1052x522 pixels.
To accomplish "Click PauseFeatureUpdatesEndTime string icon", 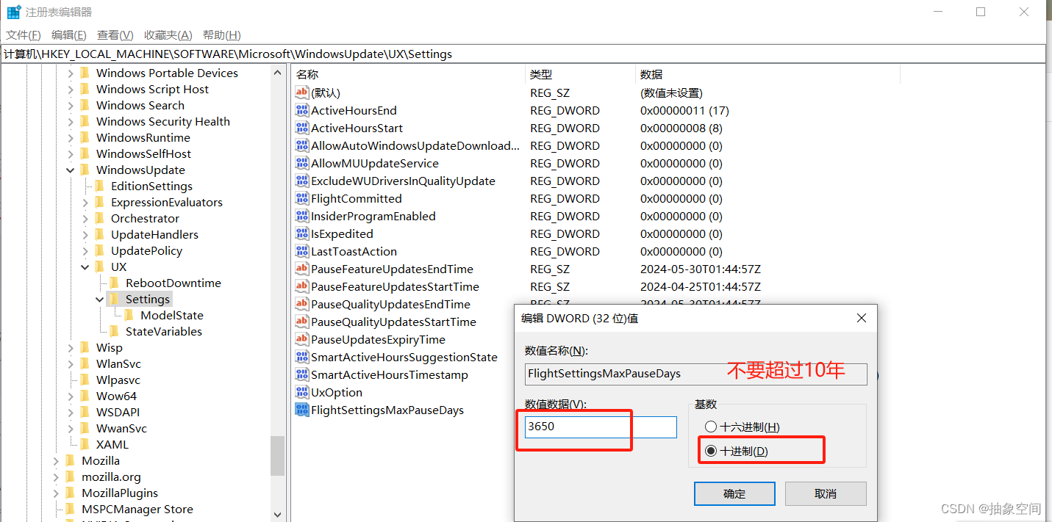I will [x=302, y=269].
